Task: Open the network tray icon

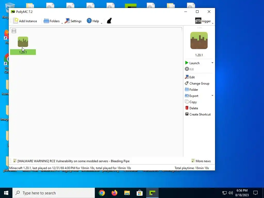Action: [225, 193]
